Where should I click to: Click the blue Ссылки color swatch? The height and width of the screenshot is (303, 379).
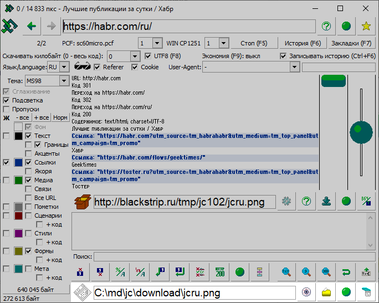click(18, 163)
